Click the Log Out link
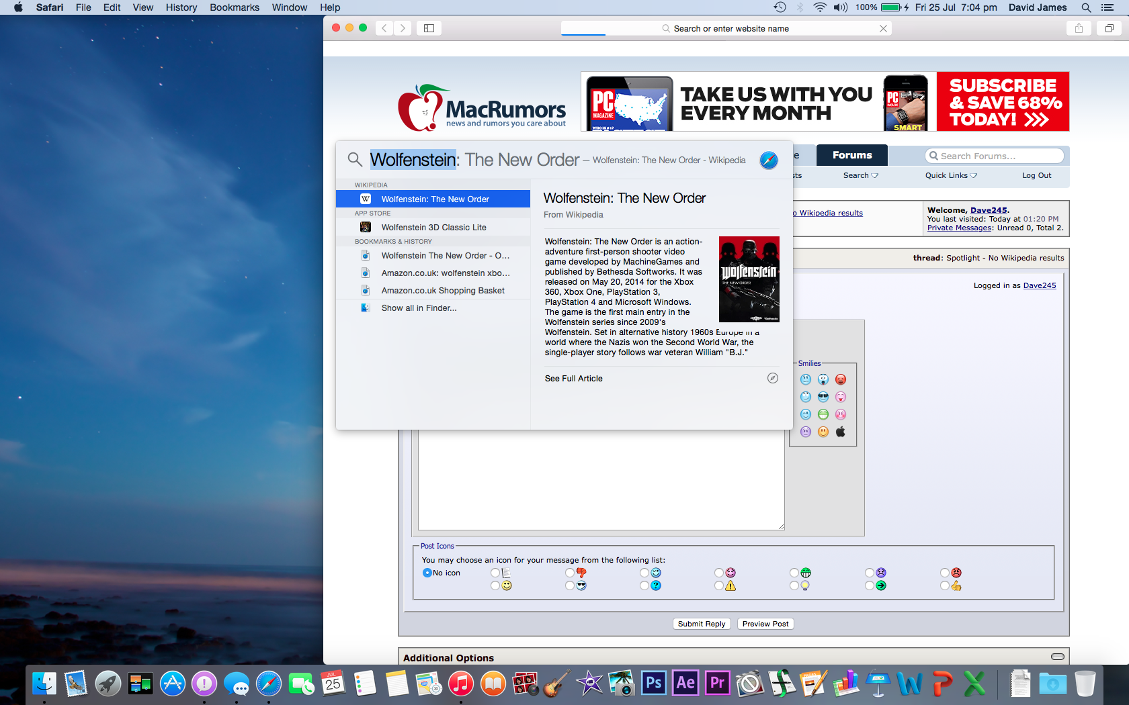This screenshot has height=705, width=1129. click(x=1037, y=175)
